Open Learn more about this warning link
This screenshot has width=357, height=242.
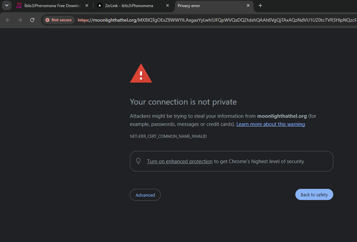click(270, 124)
